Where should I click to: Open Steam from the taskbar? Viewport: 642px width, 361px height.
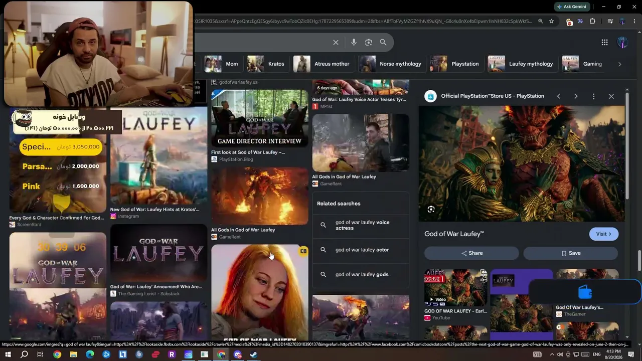[x=254, y=354]
